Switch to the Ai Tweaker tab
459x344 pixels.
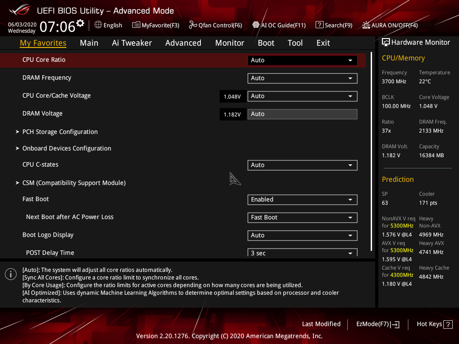(x=132, y=43)
